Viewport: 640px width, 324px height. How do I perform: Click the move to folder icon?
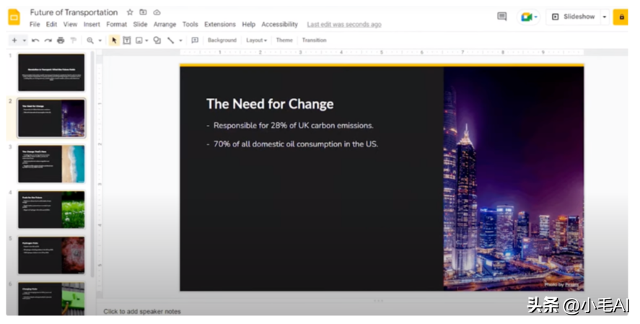coord(143,12)
